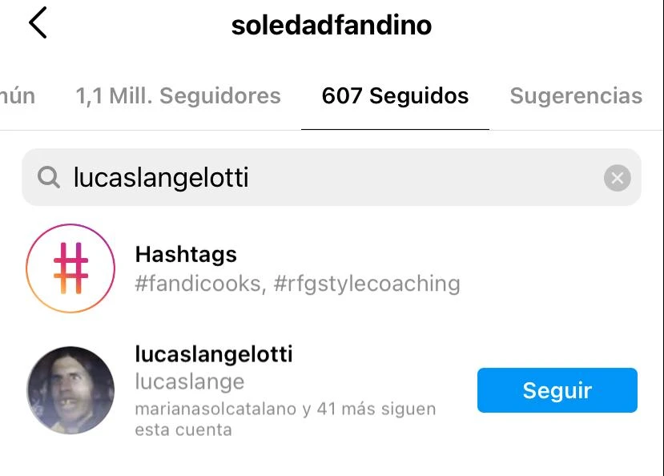This screenshot has width=664, height=476.
Task: Go back using the left arrow icon
Action: 38,23
